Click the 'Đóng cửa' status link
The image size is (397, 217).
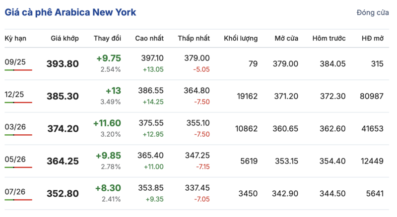tap(373, 13)
